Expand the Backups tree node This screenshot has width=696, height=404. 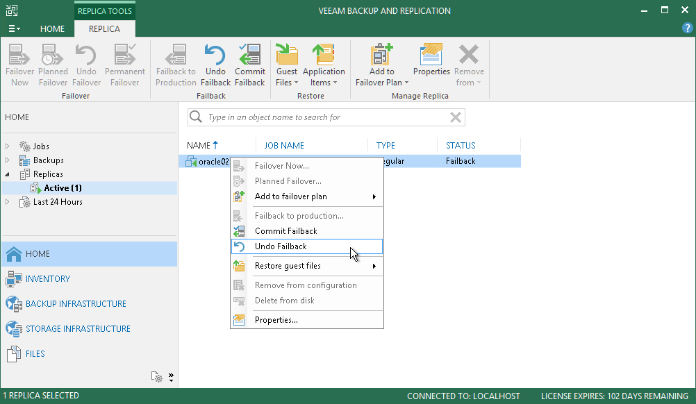click(7, 160)
